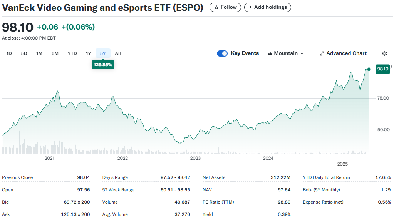Viewport: 399px width, 219px height.
Task: Click the 2021 axis label
Action: tap(49, 158)
